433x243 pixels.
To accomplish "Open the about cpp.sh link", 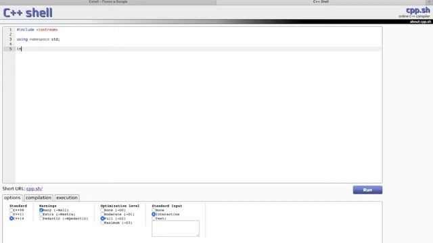I will [x=420, y=22].
